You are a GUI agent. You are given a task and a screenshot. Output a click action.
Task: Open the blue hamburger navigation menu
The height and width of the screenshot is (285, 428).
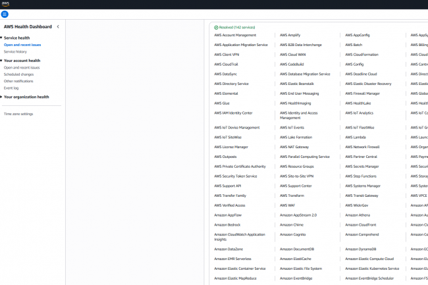pos(5,14)
